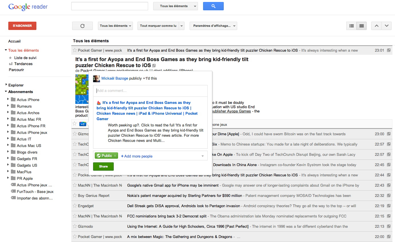This screenshot has height=242, width=395.
Task: Star the Engadget Dell Streak item
Action: coord(75,206)
